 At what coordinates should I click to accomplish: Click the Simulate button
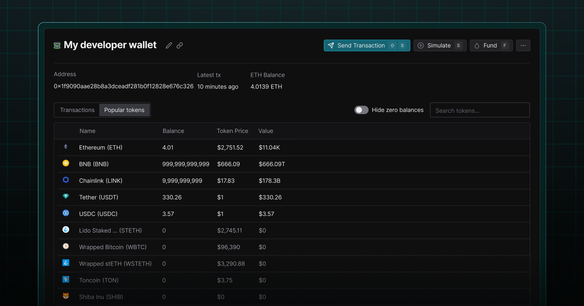(x=440, y=46)
